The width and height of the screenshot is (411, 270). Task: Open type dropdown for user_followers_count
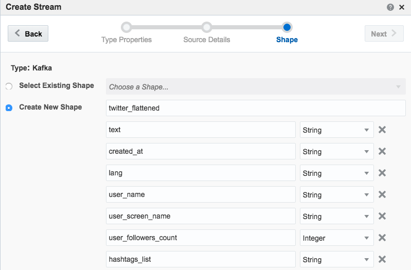[336, 238]
